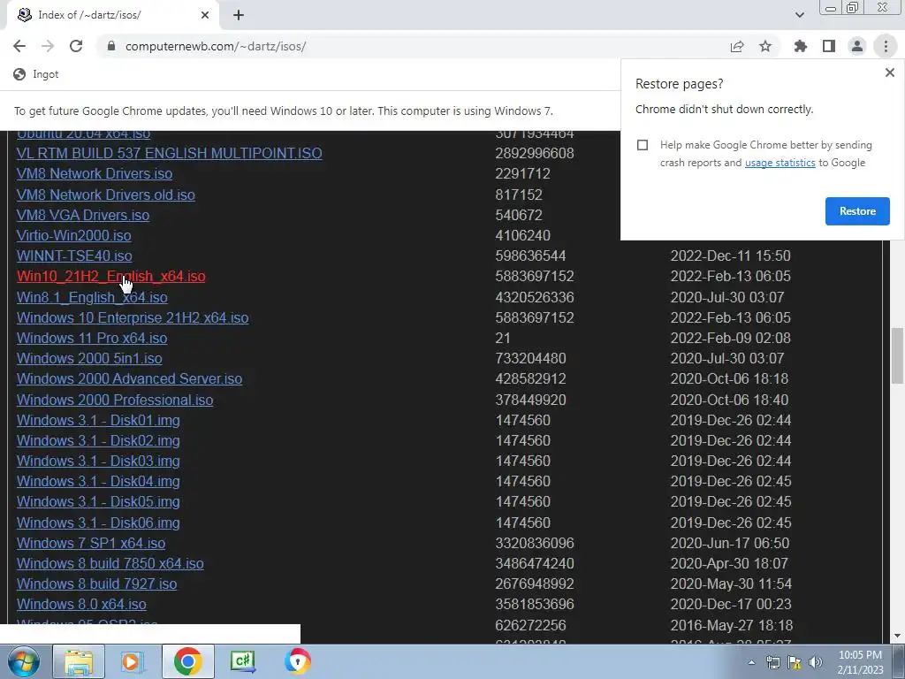The width and height of the screenshot is (905, 679).
Task: Open a new tab with plus
Action: click(239, 15)
